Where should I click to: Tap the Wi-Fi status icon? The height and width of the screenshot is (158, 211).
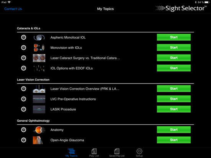point(9,2)
